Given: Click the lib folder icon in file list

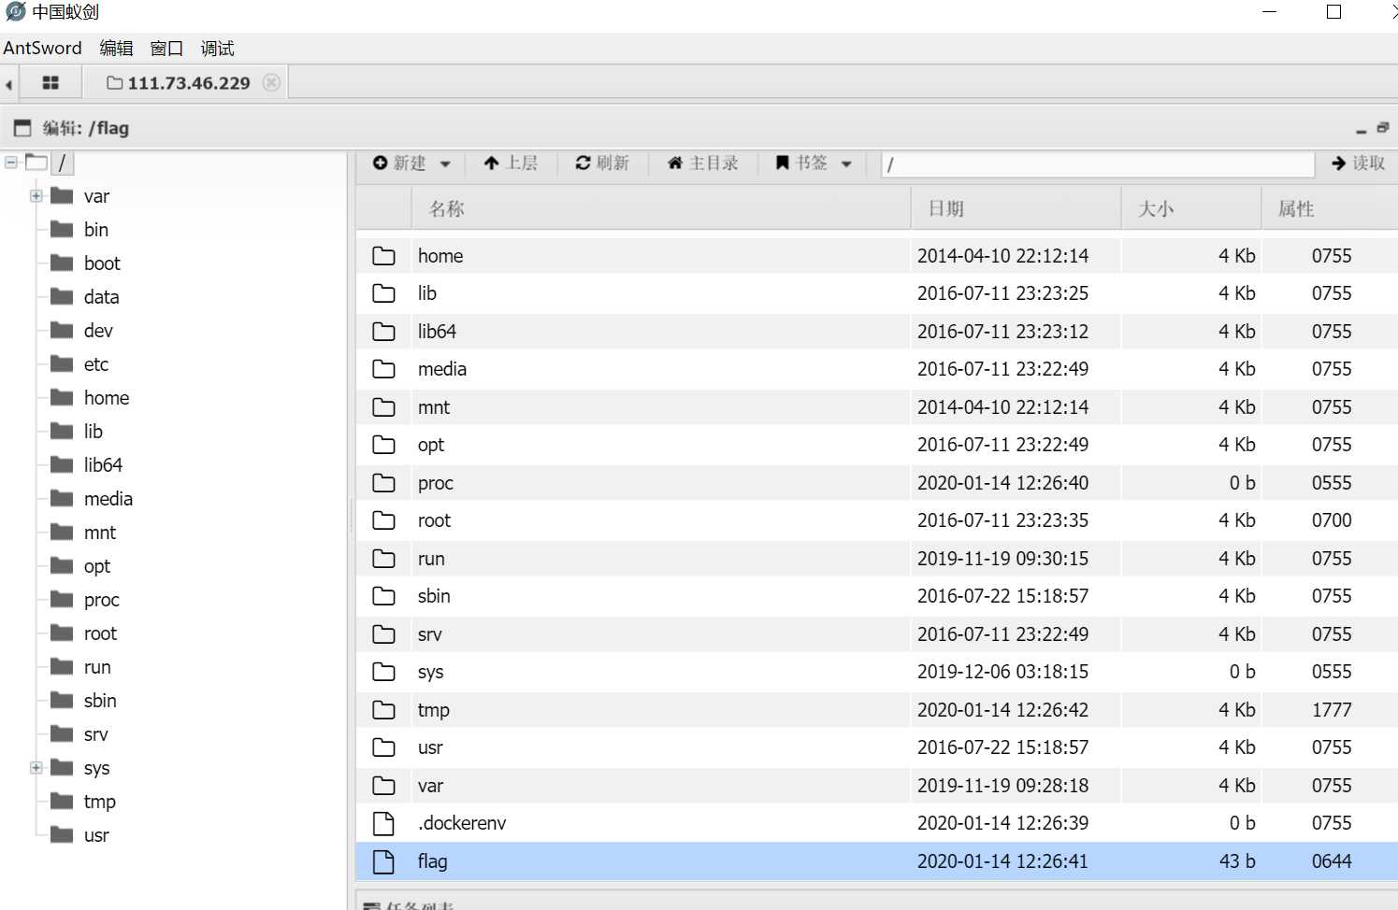Looking at the screenshot, I should point(383,293).
